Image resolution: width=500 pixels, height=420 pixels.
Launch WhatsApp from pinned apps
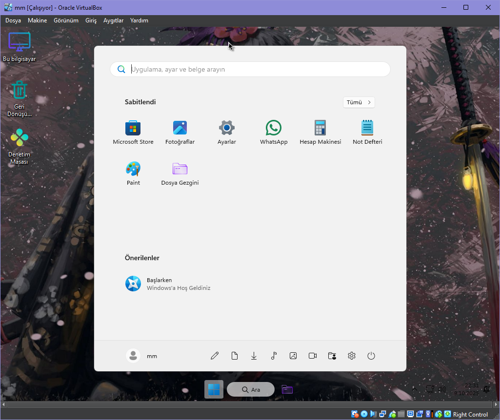[x=274, y=133]
